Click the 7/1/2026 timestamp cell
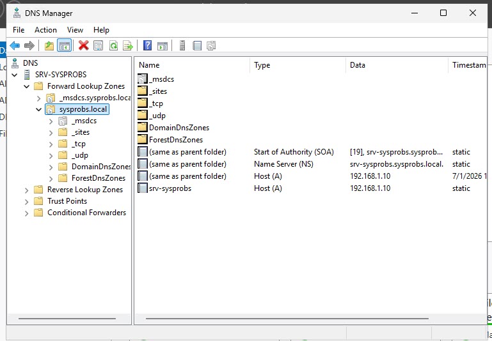The image size is (492, 341). pyautogui.click(x=469, y=176)
